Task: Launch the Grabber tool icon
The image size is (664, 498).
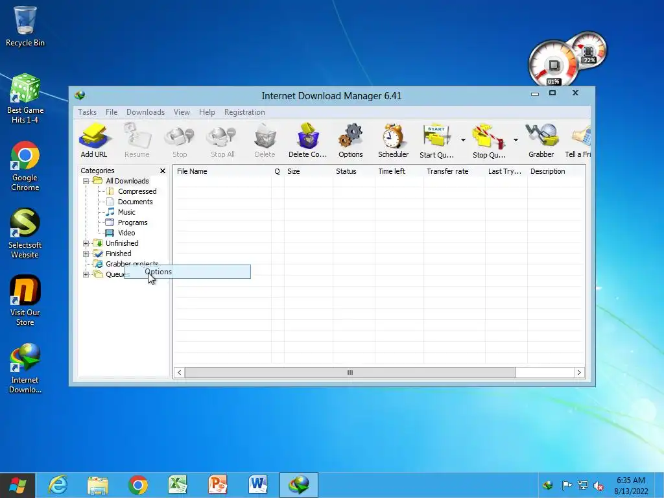Action: (541, 141)
